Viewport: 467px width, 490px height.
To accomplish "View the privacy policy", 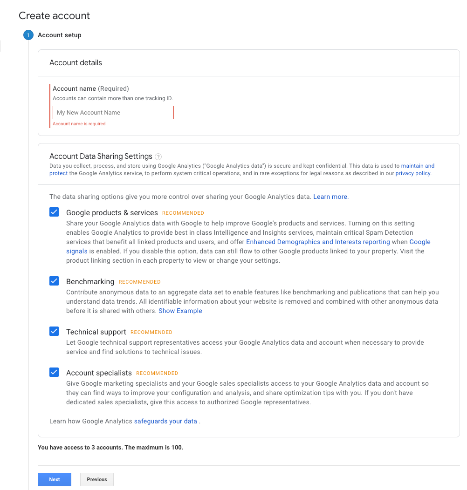I will click(x=413, y=173).
